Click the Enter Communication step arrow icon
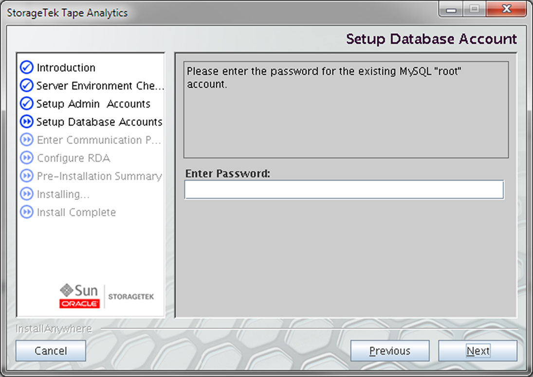533x377 pixels. (x=26, y=140)
